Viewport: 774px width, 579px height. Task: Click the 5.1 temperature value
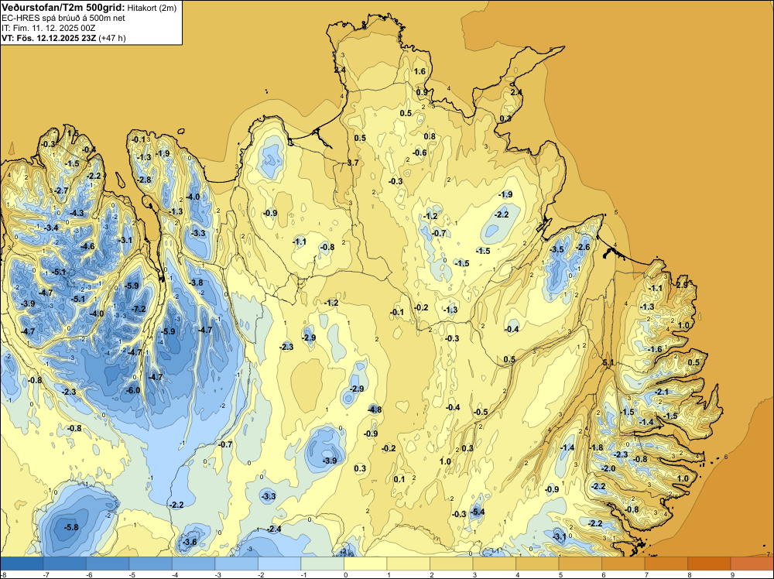click(608, 363)
